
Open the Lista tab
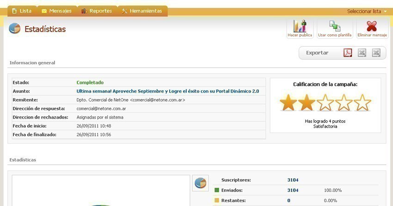[22, 11]
